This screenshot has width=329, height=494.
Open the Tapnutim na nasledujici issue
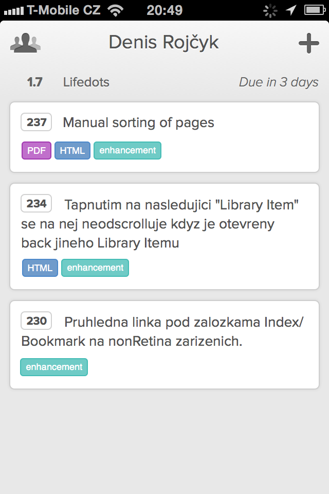click(164, 236)
